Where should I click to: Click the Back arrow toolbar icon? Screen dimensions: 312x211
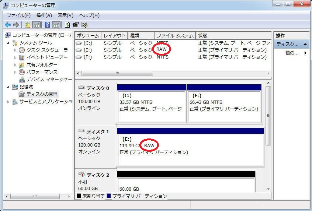8,25
